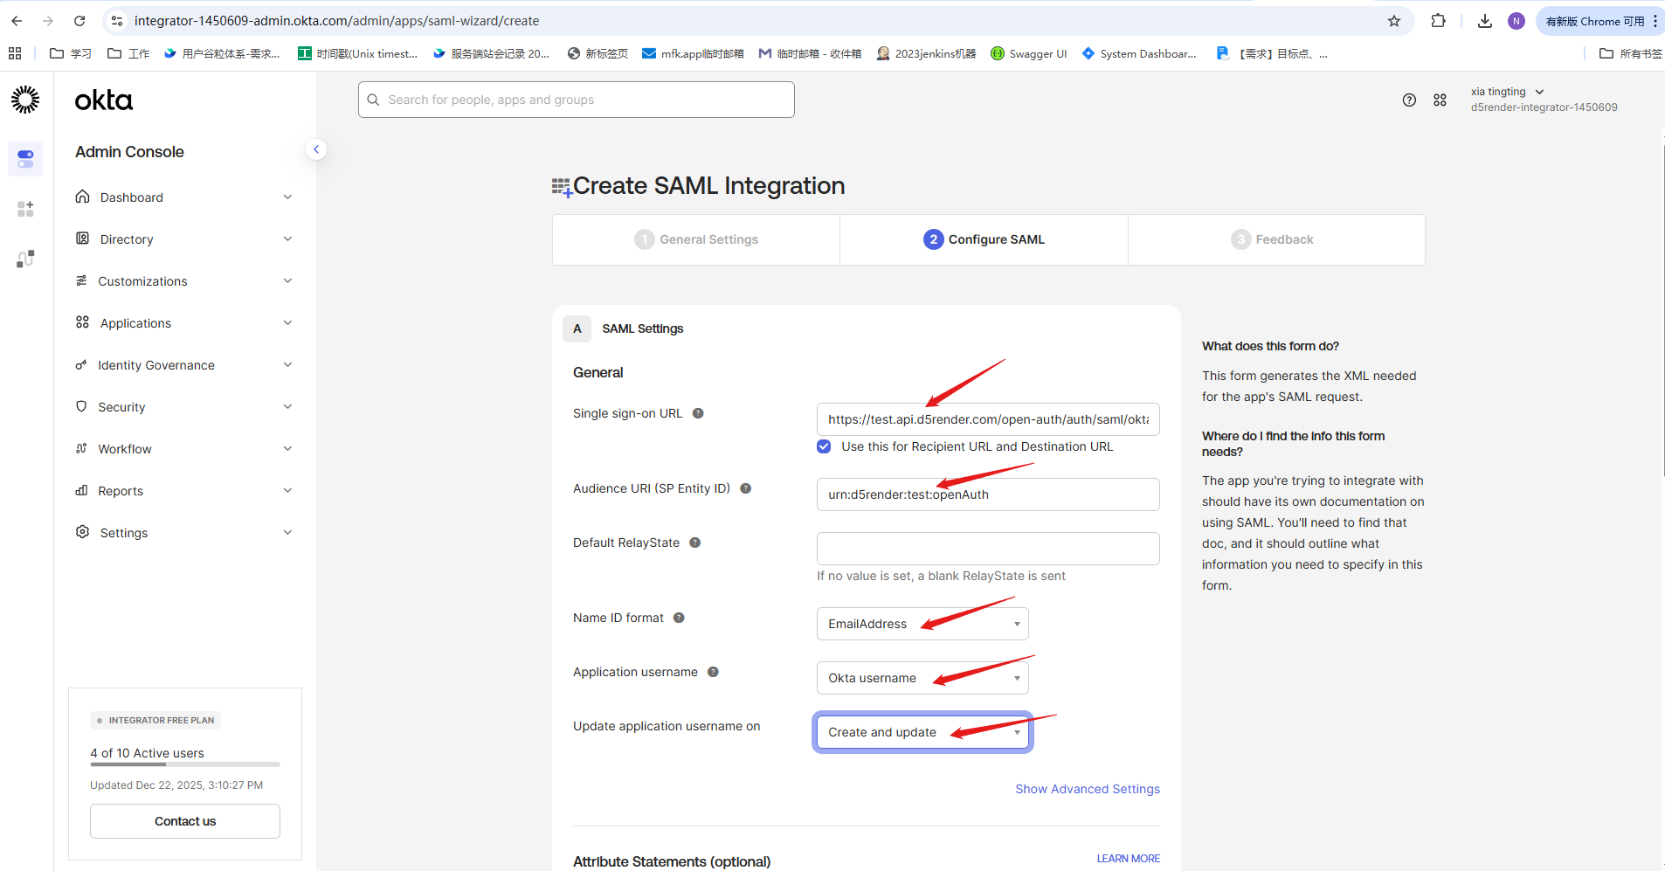Expand the Applications sidebar menu
The width and height of the screenshot is (1665, 871).
click(183, 323)
